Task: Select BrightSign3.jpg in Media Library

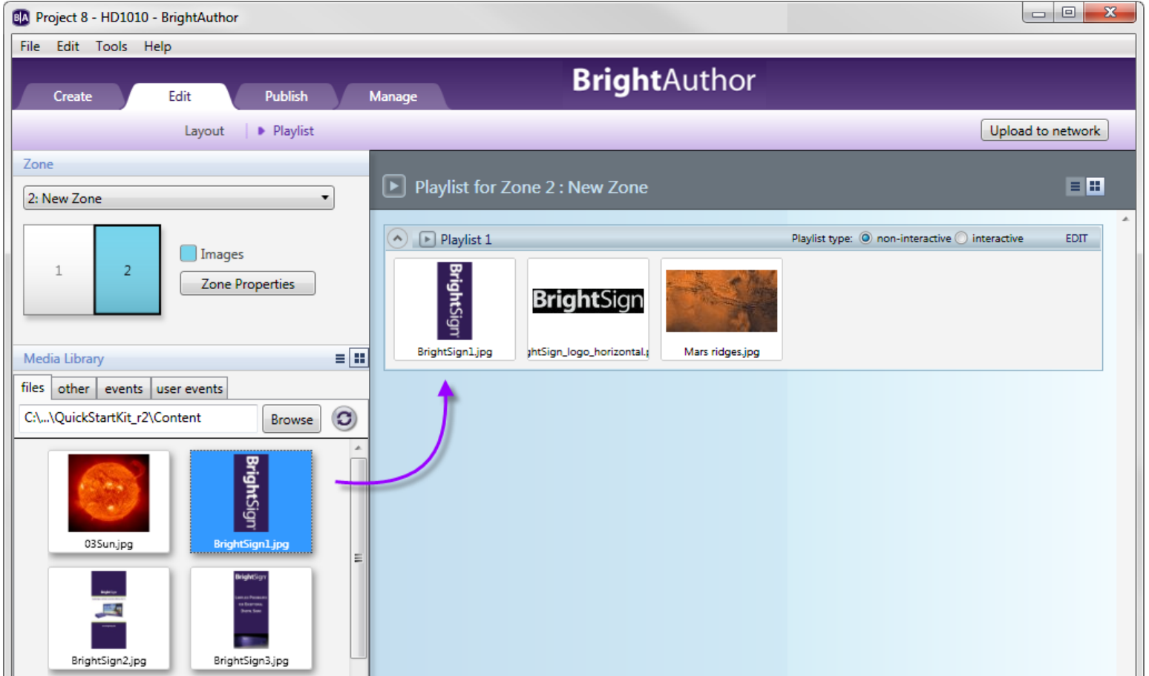Action: pos(252,618)
